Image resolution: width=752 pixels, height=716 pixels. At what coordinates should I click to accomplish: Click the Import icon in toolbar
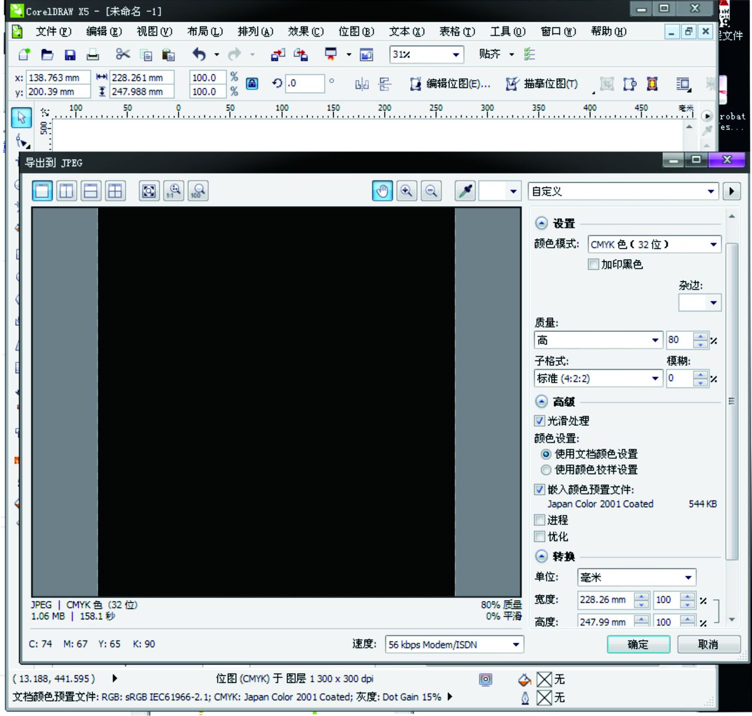click(278, 55)
